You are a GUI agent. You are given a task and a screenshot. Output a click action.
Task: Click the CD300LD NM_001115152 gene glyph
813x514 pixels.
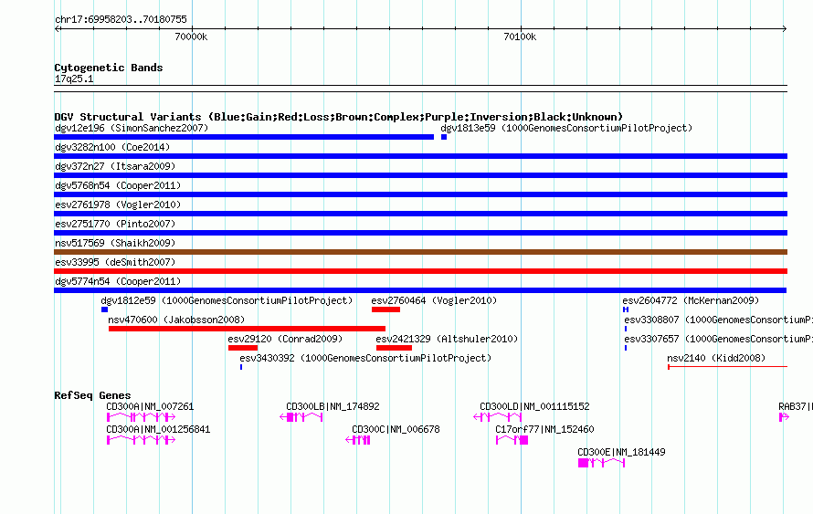tap(498, 417)
